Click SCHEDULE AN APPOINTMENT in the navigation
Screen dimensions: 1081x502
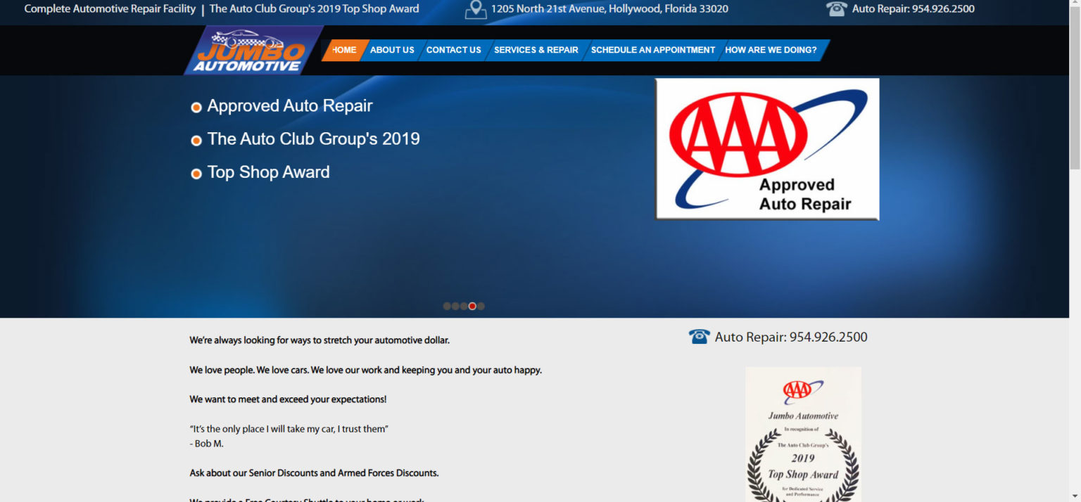[652, 50]
